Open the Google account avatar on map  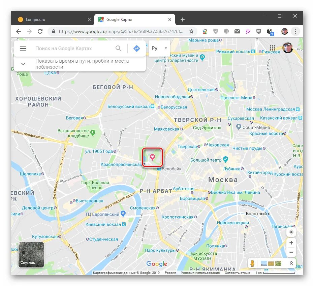point(288,48)
